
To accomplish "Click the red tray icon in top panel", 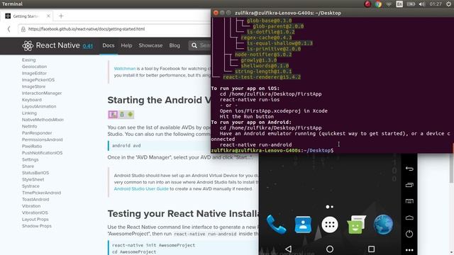I will 367,4.
